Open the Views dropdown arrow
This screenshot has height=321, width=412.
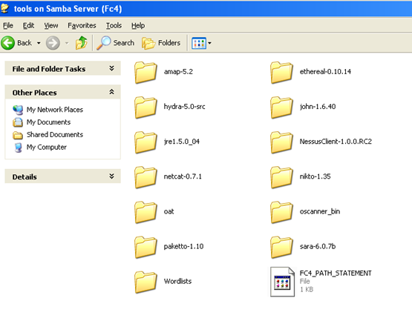pyautogui.click(x=209, y=43)
